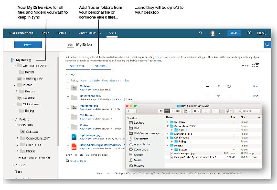The width and height of the screenshot is (277, 190).
Task: Click the pin icon in the Connections 2017 row
Action: [218, 96]
